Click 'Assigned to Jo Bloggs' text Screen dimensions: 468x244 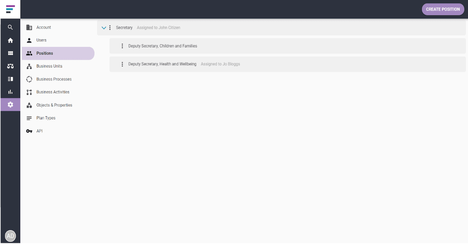coord(220,64)
